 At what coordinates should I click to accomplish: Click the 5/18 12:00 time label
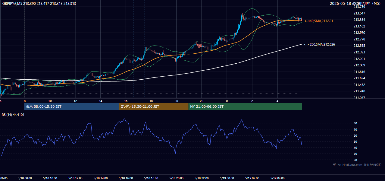[x=75, y=178]
